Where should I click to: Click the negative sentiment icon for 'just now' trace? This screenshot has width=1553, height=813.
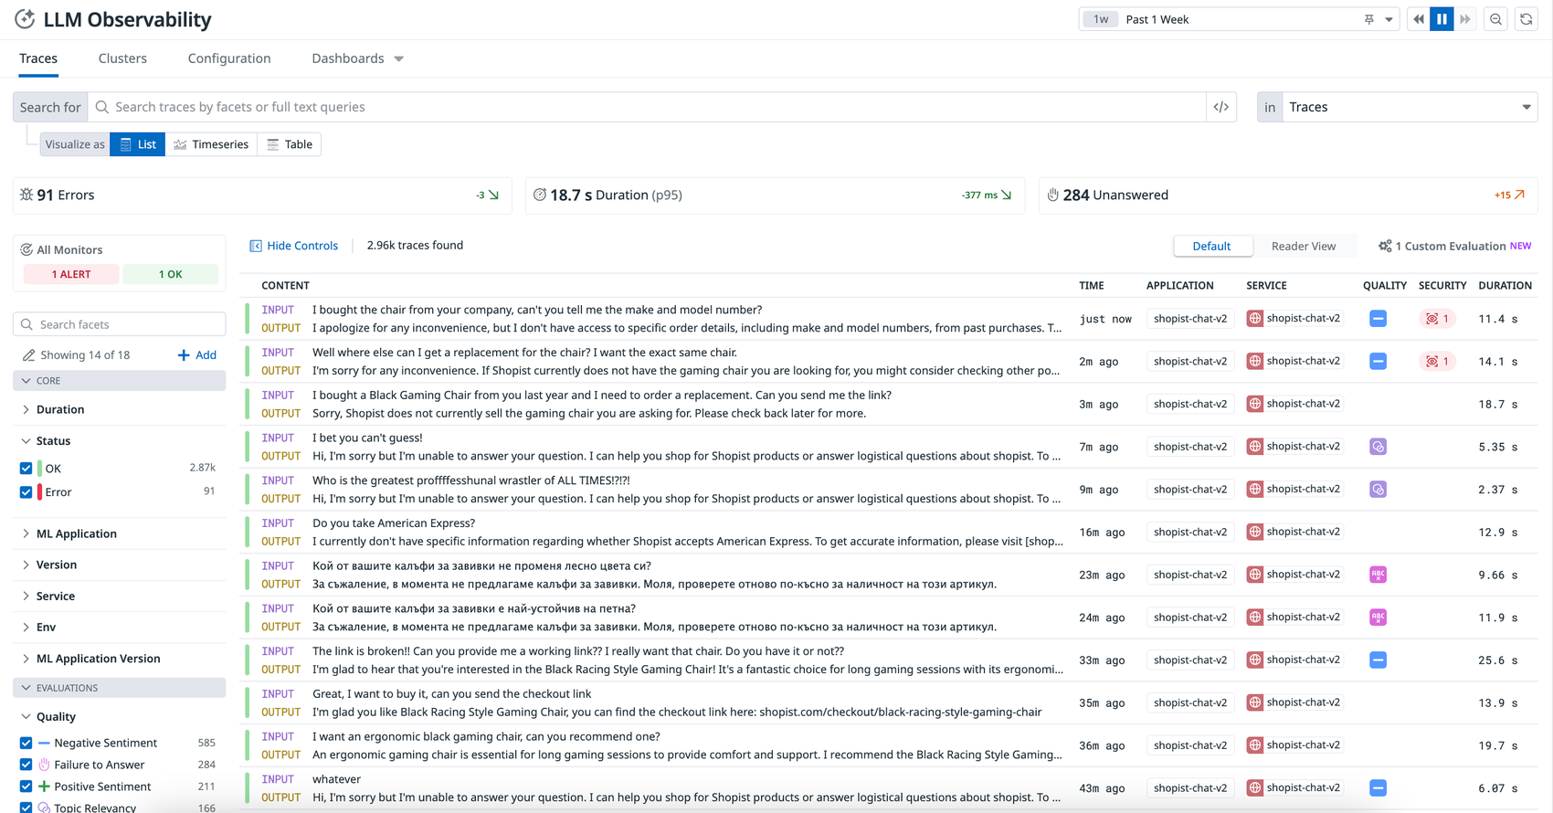click(1379, 319)
